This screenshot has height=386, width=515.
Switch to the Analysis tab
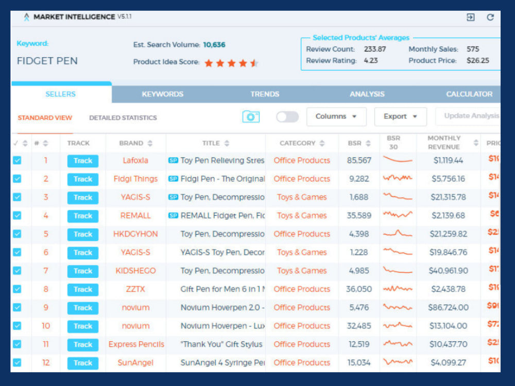[367, 94]
